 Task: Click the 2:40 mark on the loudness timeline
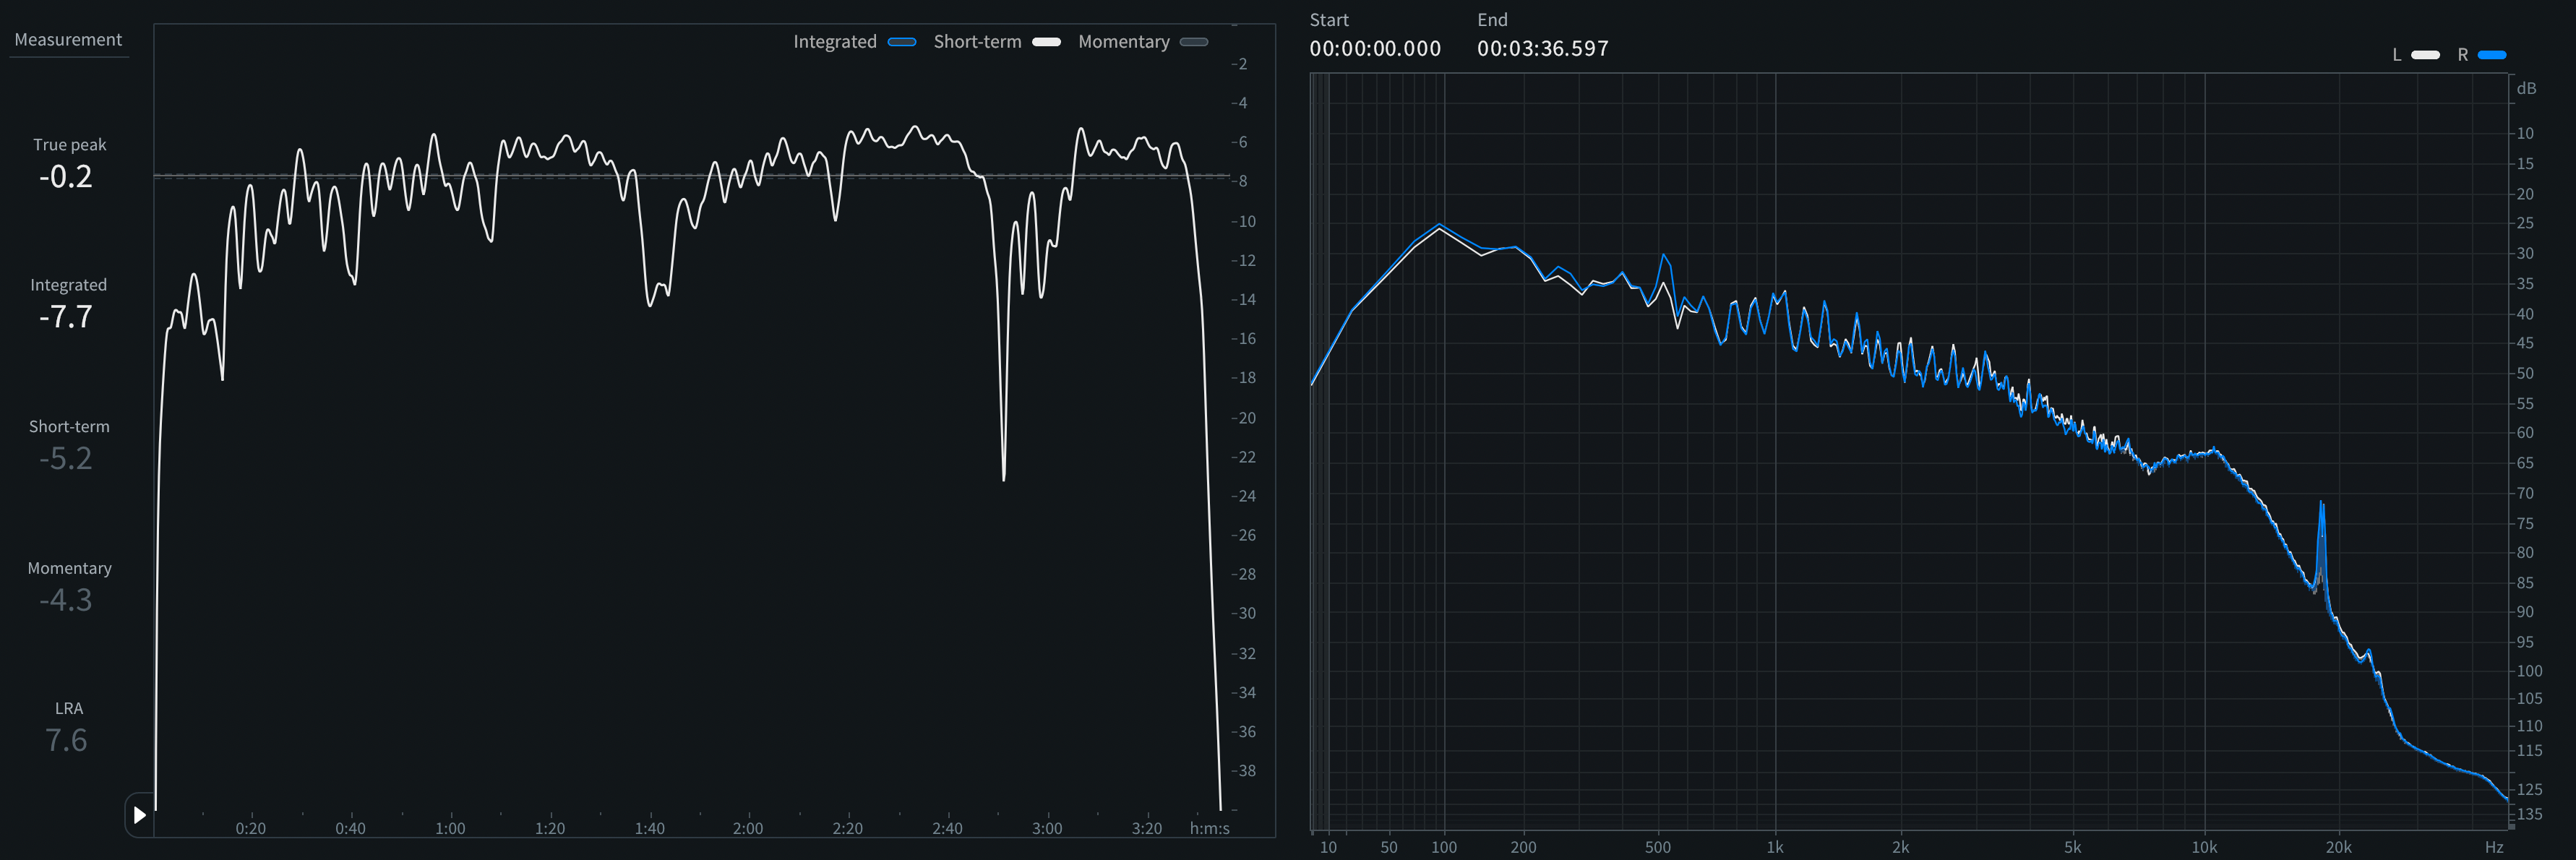tap(947, 829)
